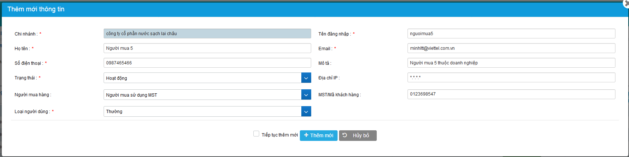Click the Tên đăng nhập input field
629x157 pixels.
(x=511, y=34)
